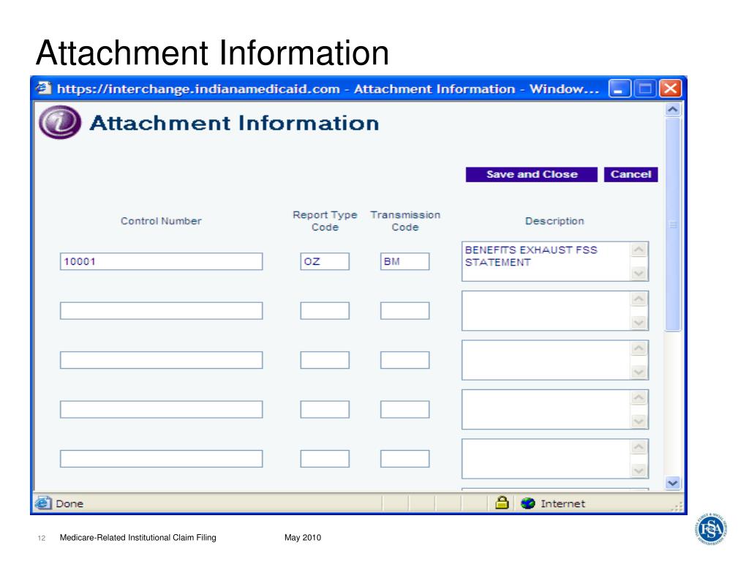Click up arrow in fifth Description box

coord(639,447)
